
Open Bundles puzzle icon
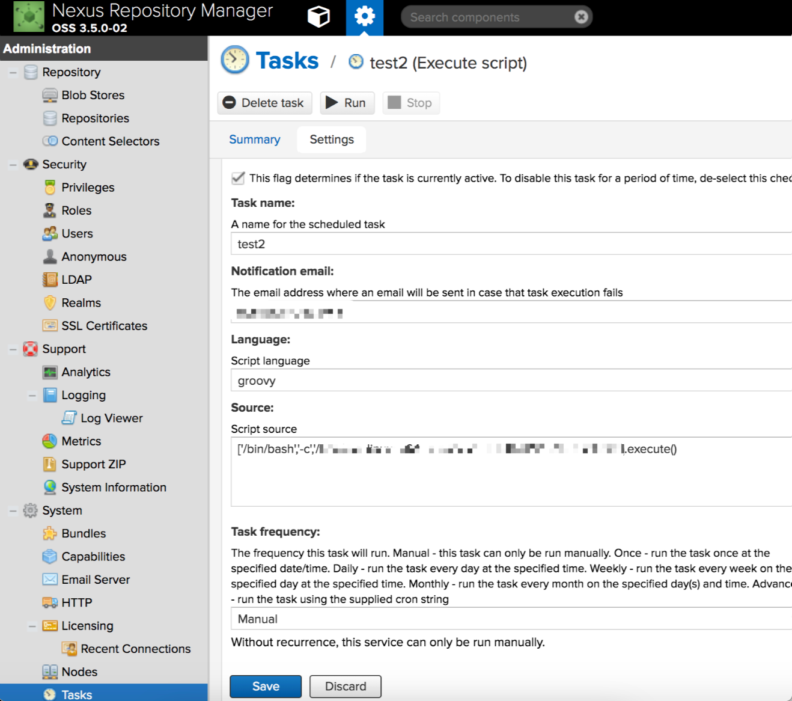(50, 534)
